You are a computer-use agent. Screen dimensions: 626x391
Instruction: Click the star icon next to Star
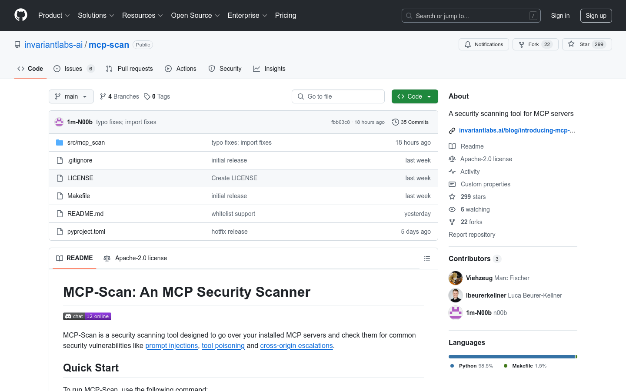tap(571, 44)
